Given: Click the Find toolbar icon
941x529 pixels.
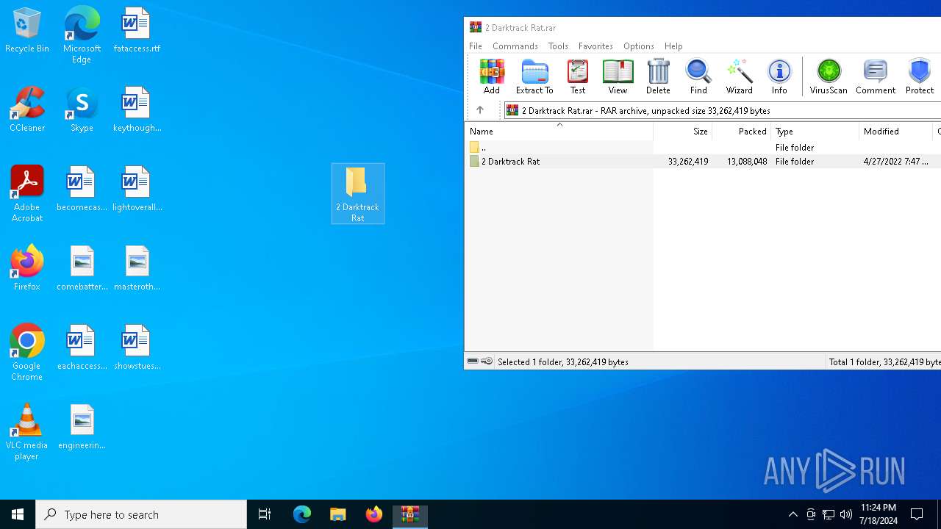Looking at the screenshot, I should click(698, 76).
